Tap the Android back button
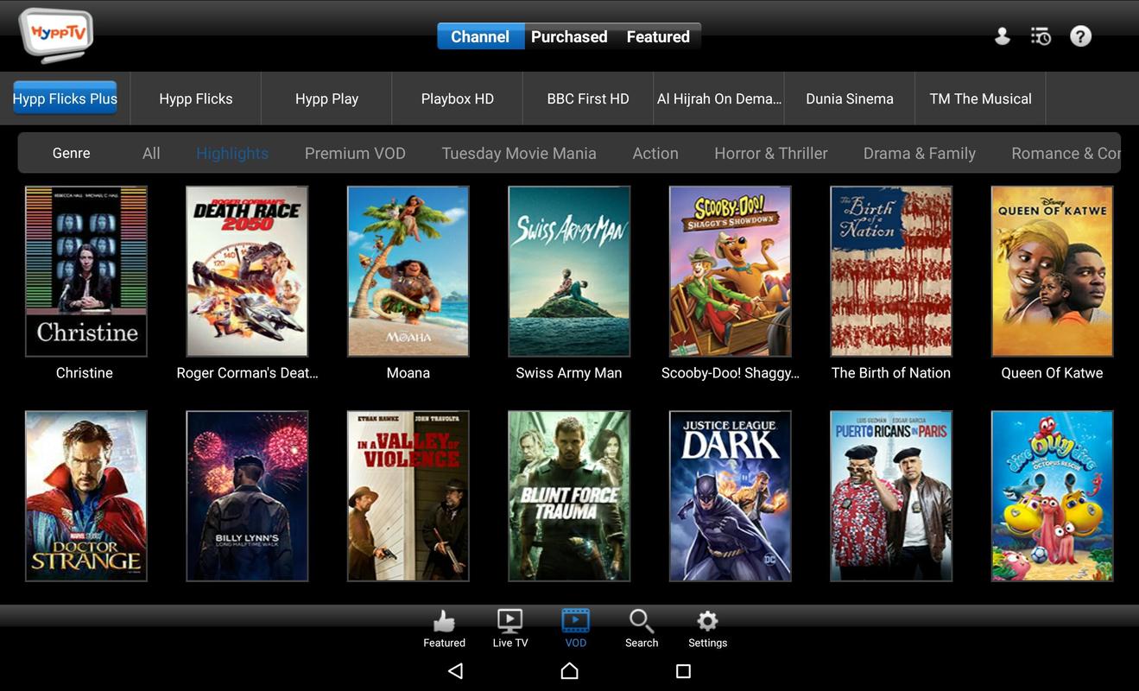Viewport: 1139px width, 691px height. [x=456, y=671]
